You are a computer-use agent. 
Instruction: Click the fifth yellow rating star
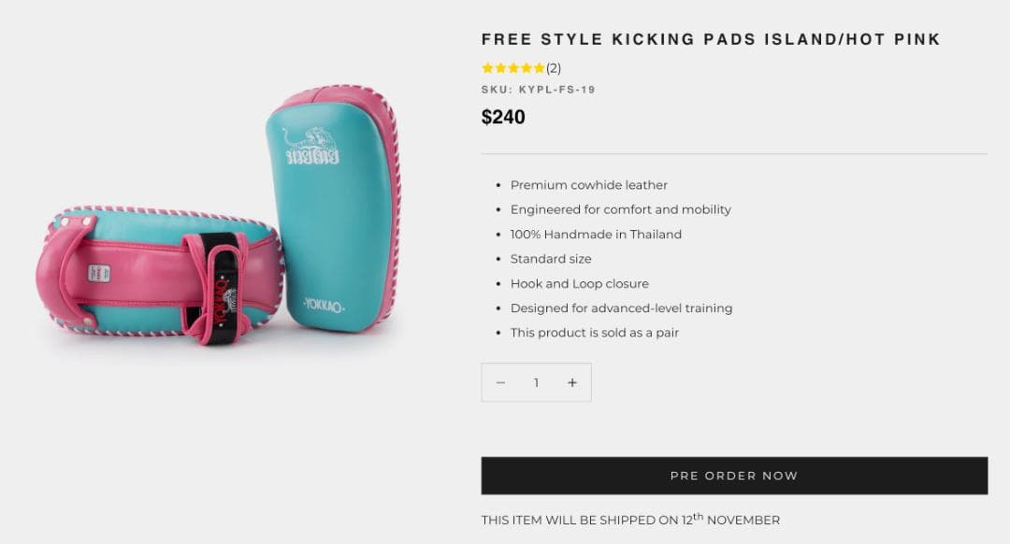(x=540, y=67)
